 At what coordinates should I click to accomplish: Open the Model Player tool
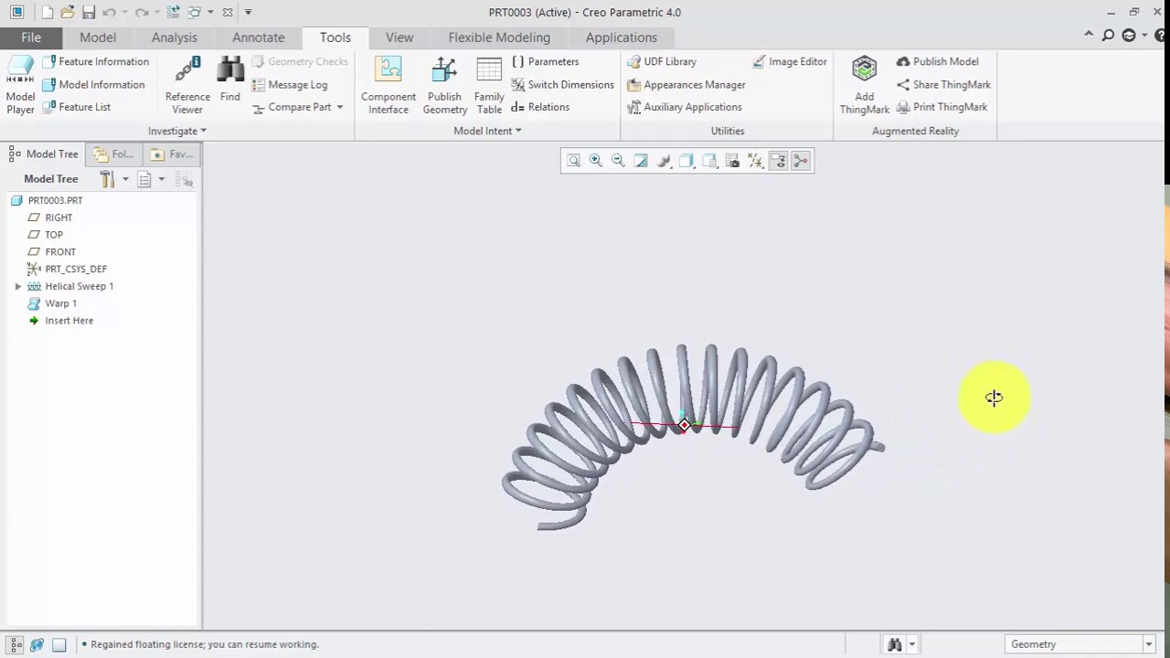(20, 85)
